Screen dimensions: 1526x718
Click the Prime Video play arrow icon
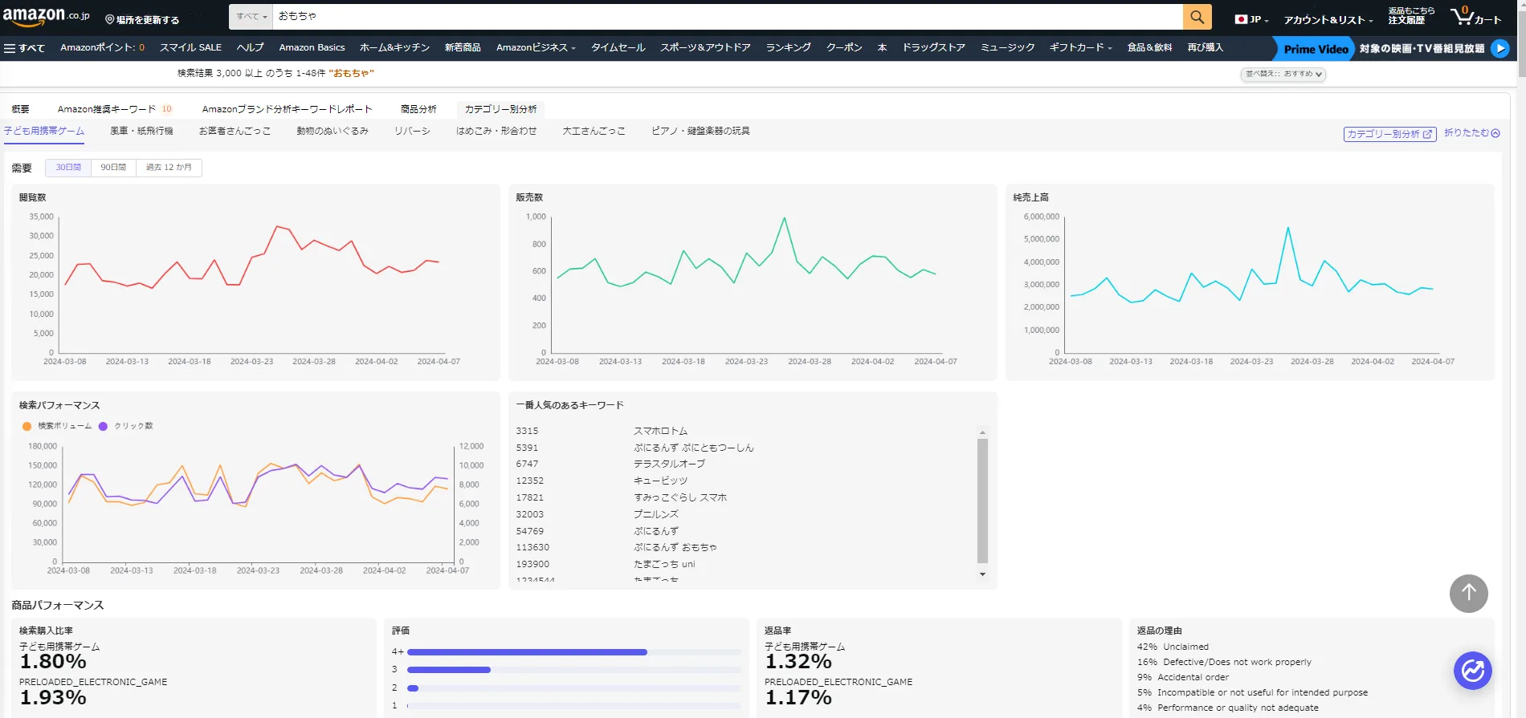tap(1499, 49)
